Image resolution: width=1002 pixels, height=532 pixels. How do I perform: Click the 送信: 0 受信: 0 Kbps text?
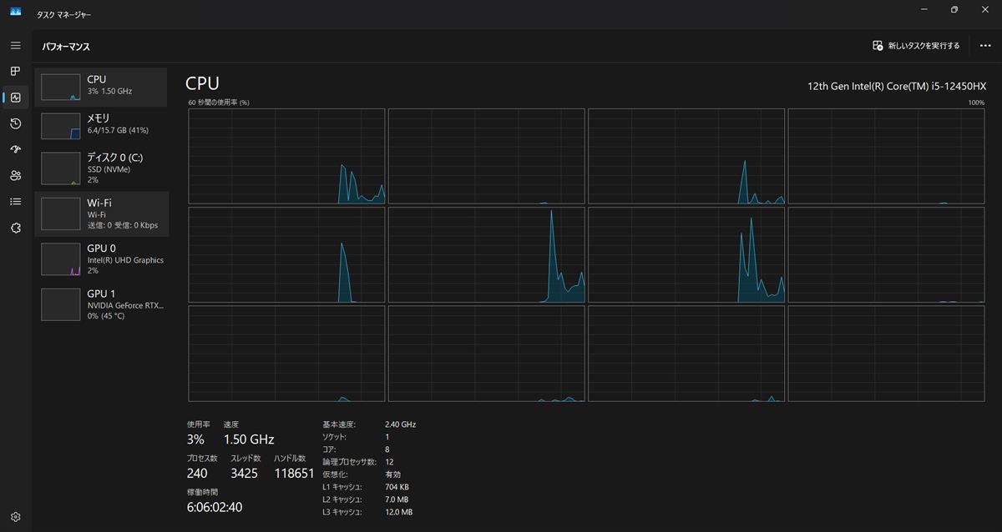(123, 225)
